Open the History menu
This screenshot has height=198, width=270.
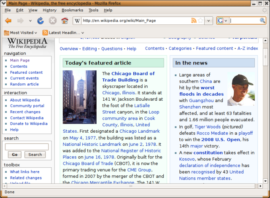tap(49, 10)
